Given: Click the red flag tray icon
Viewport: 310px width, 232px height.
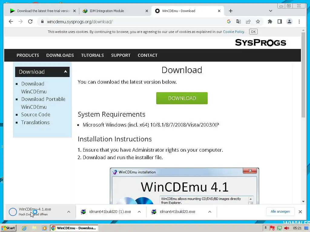Looking at the screenshot, I should tap(272, 228).
